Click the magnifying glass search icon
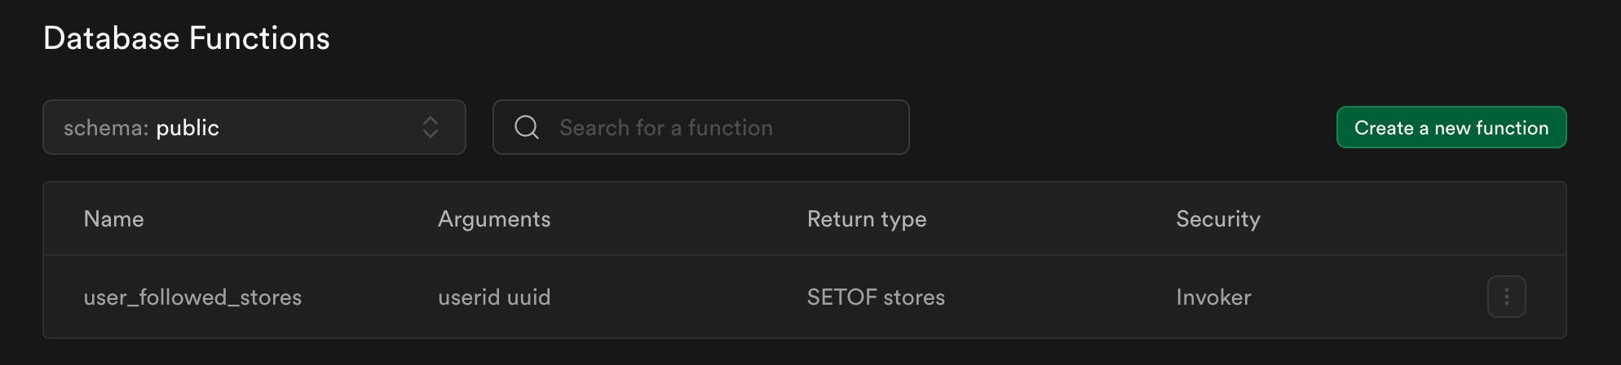Image resolution: width=1621 pixels, height=365 pixels. click(527, 127)
